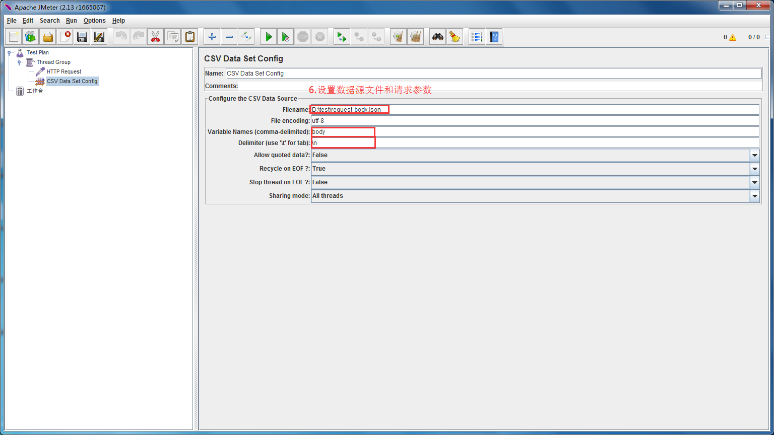Paste element using clipboard icon
Image resolution: width=774 pixels, height=435 pixels.
190,37
